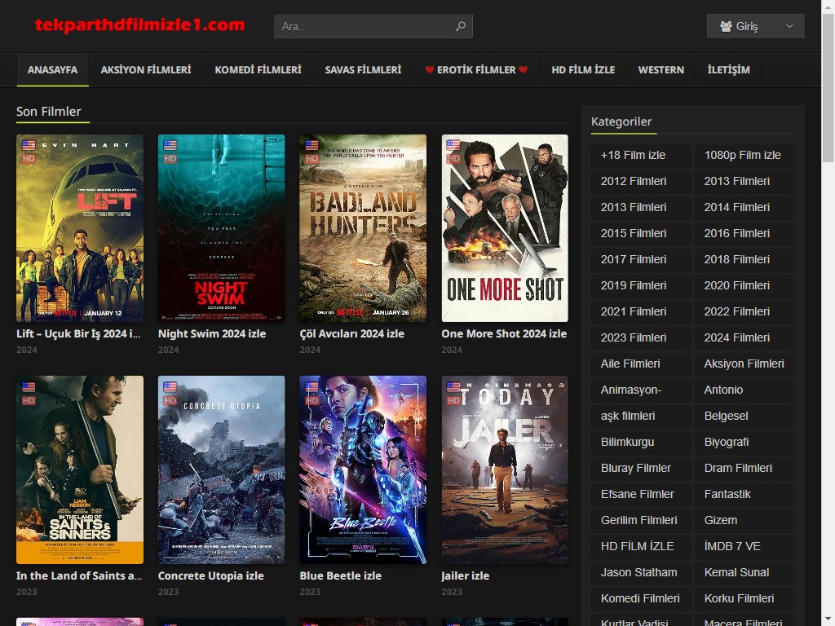The width and height of the screenshot is (835, 626).
Task: Open the Jason Statham category link
Action: [638, 572]
